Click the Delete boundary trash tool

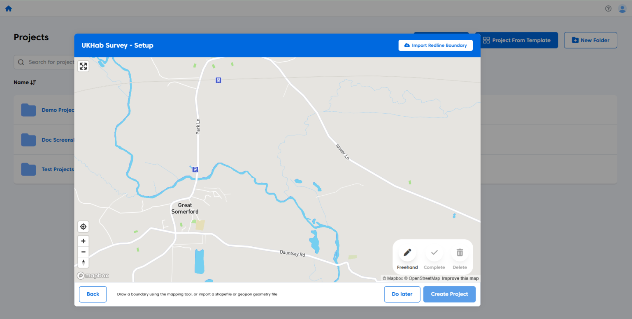[460, 252]
